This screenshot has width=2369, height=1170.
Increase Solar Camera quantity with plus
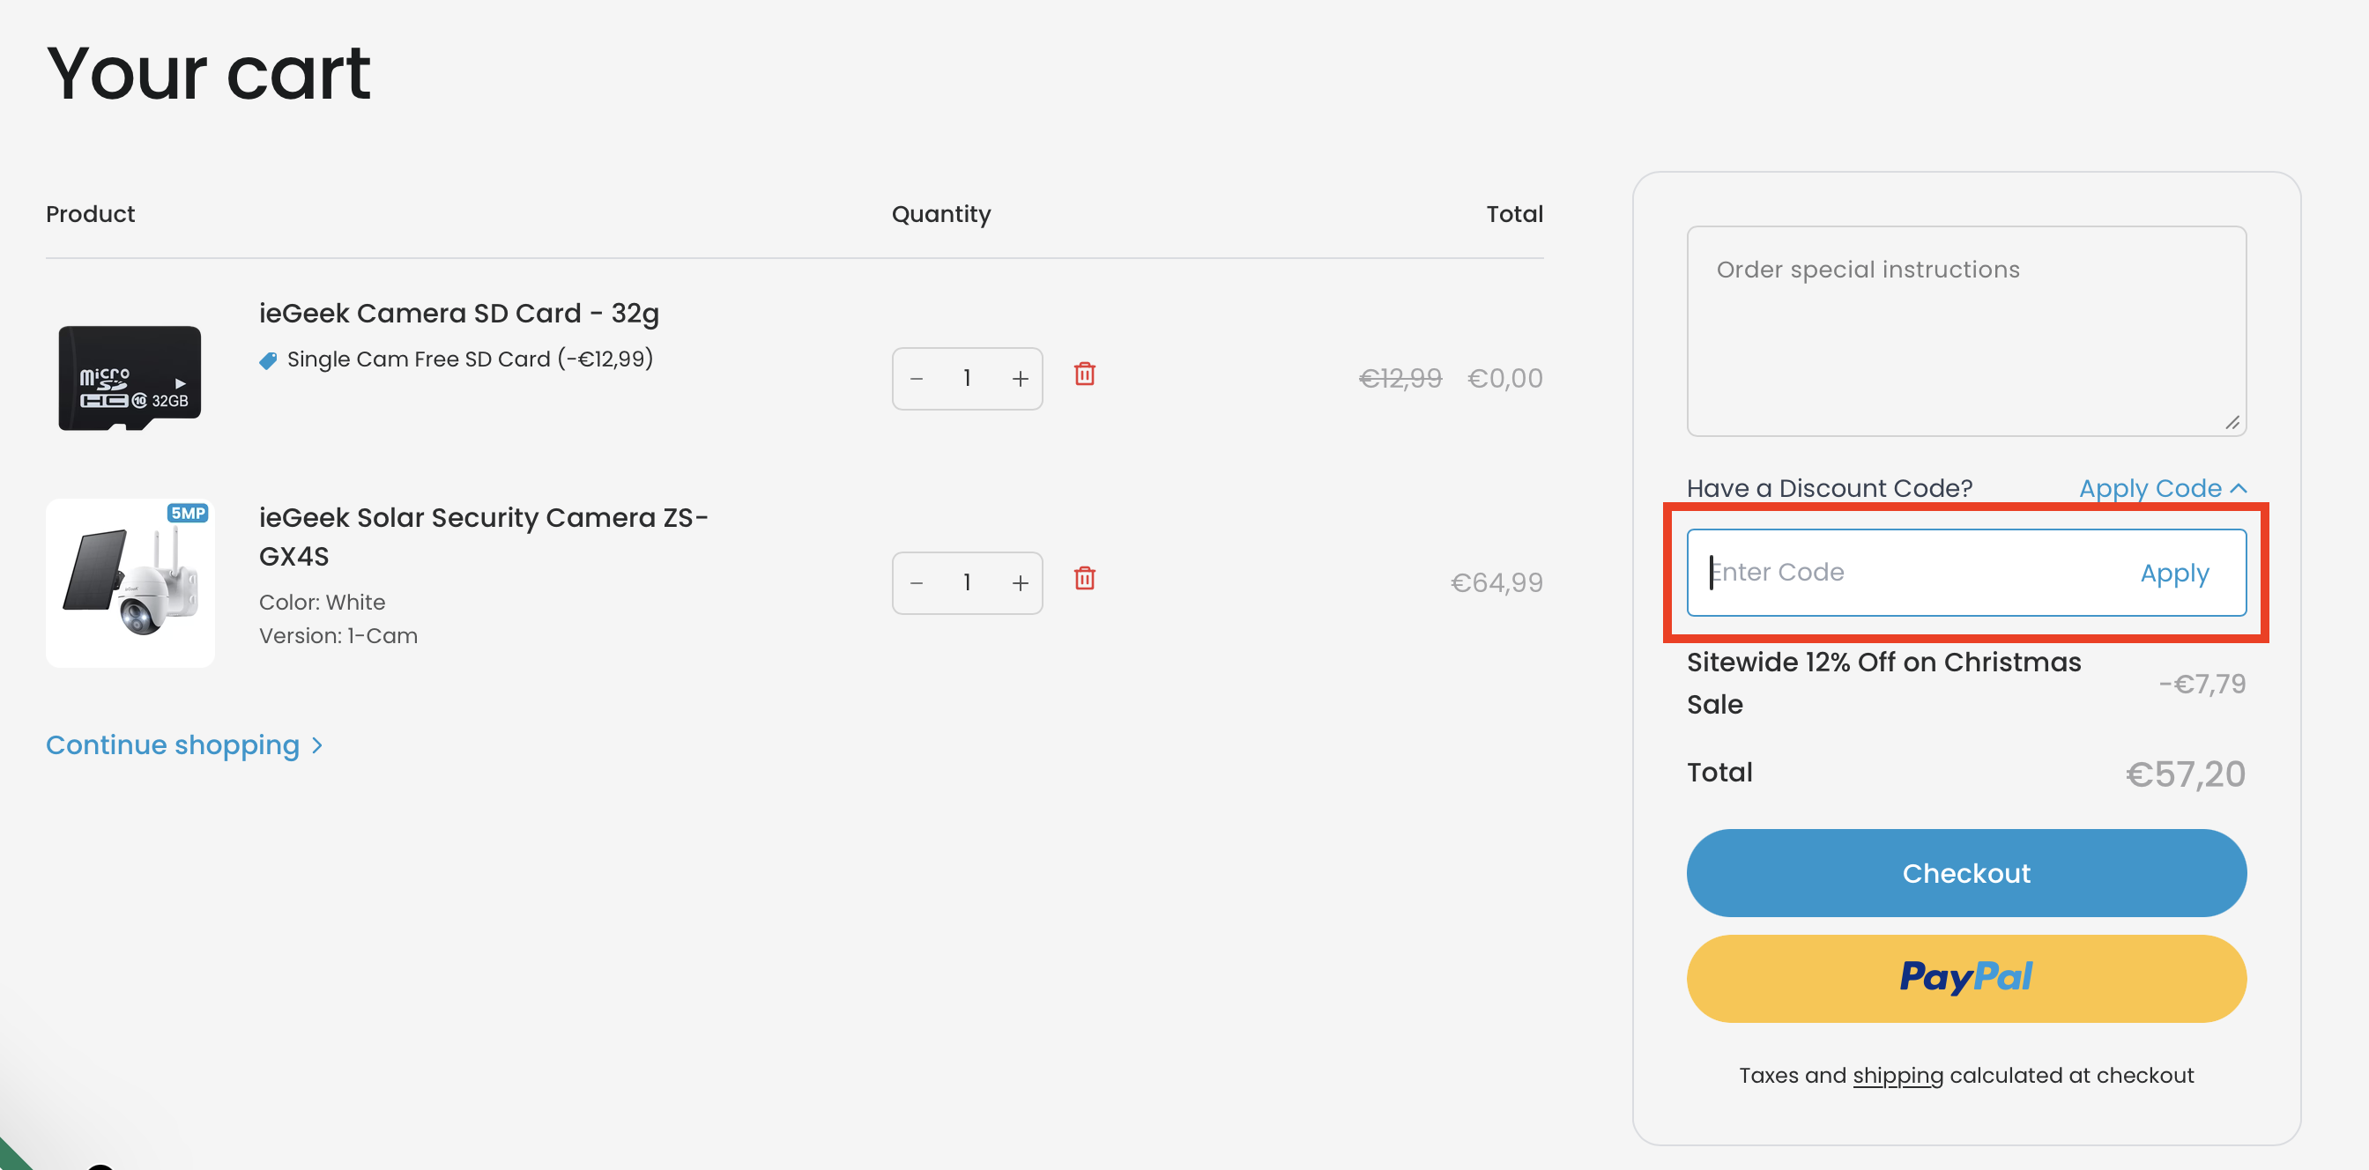1020,582
